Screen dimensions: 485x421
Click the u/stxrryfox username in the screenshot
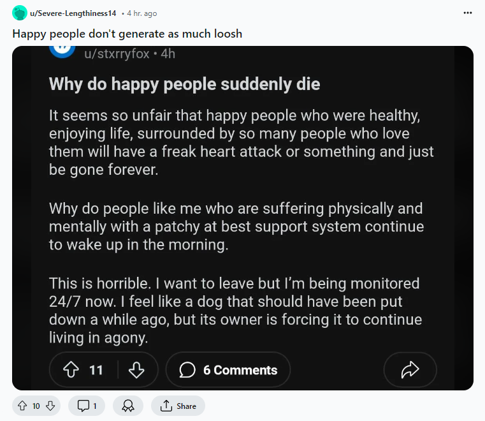pyautogui.click(x=117, y=54)
